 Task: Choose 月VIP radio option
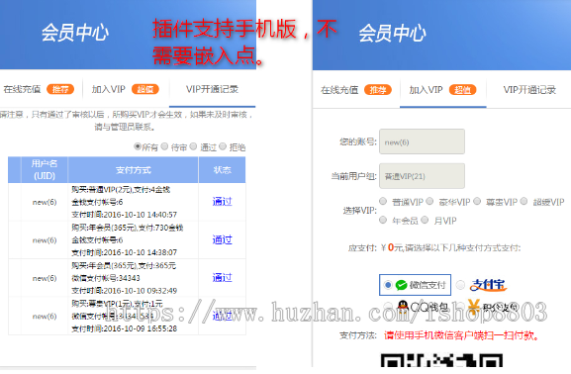(x=425, y=220)
